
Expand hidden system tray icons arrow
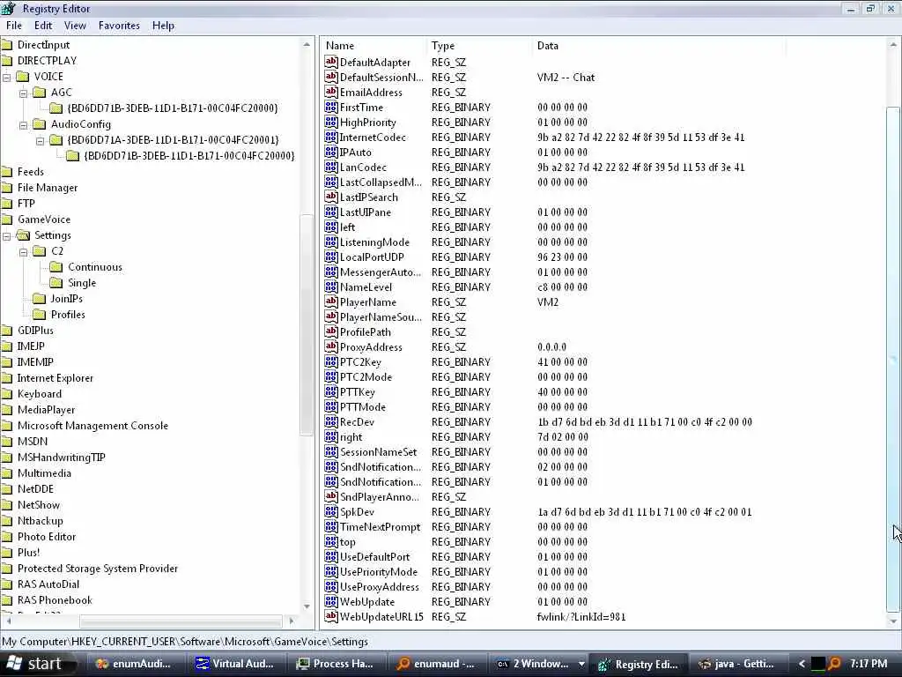coord(802,664)
